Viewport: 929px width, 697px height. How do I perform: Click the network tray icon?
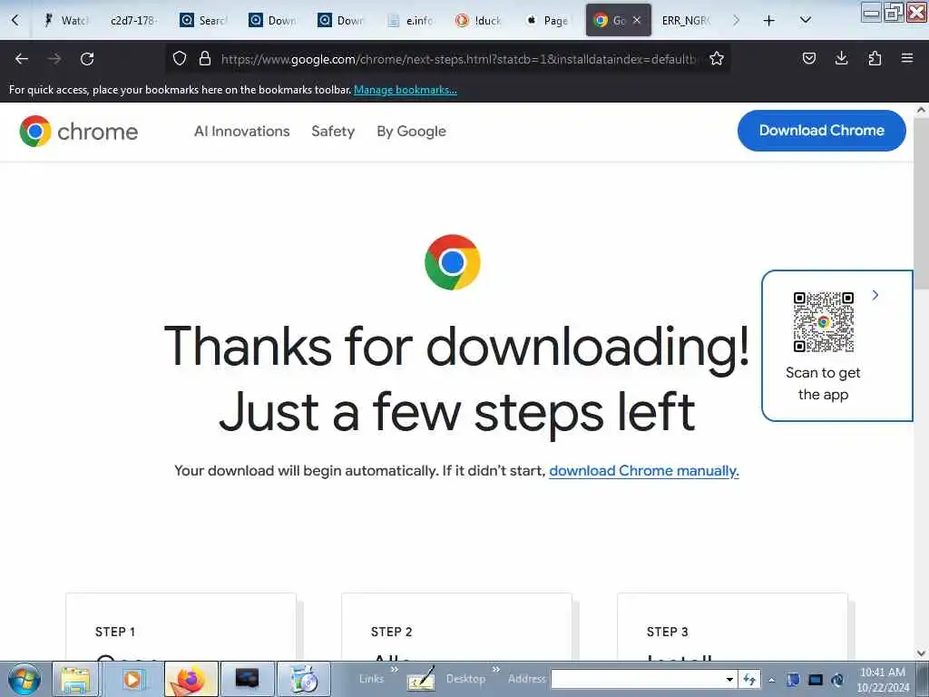point(837,680)
